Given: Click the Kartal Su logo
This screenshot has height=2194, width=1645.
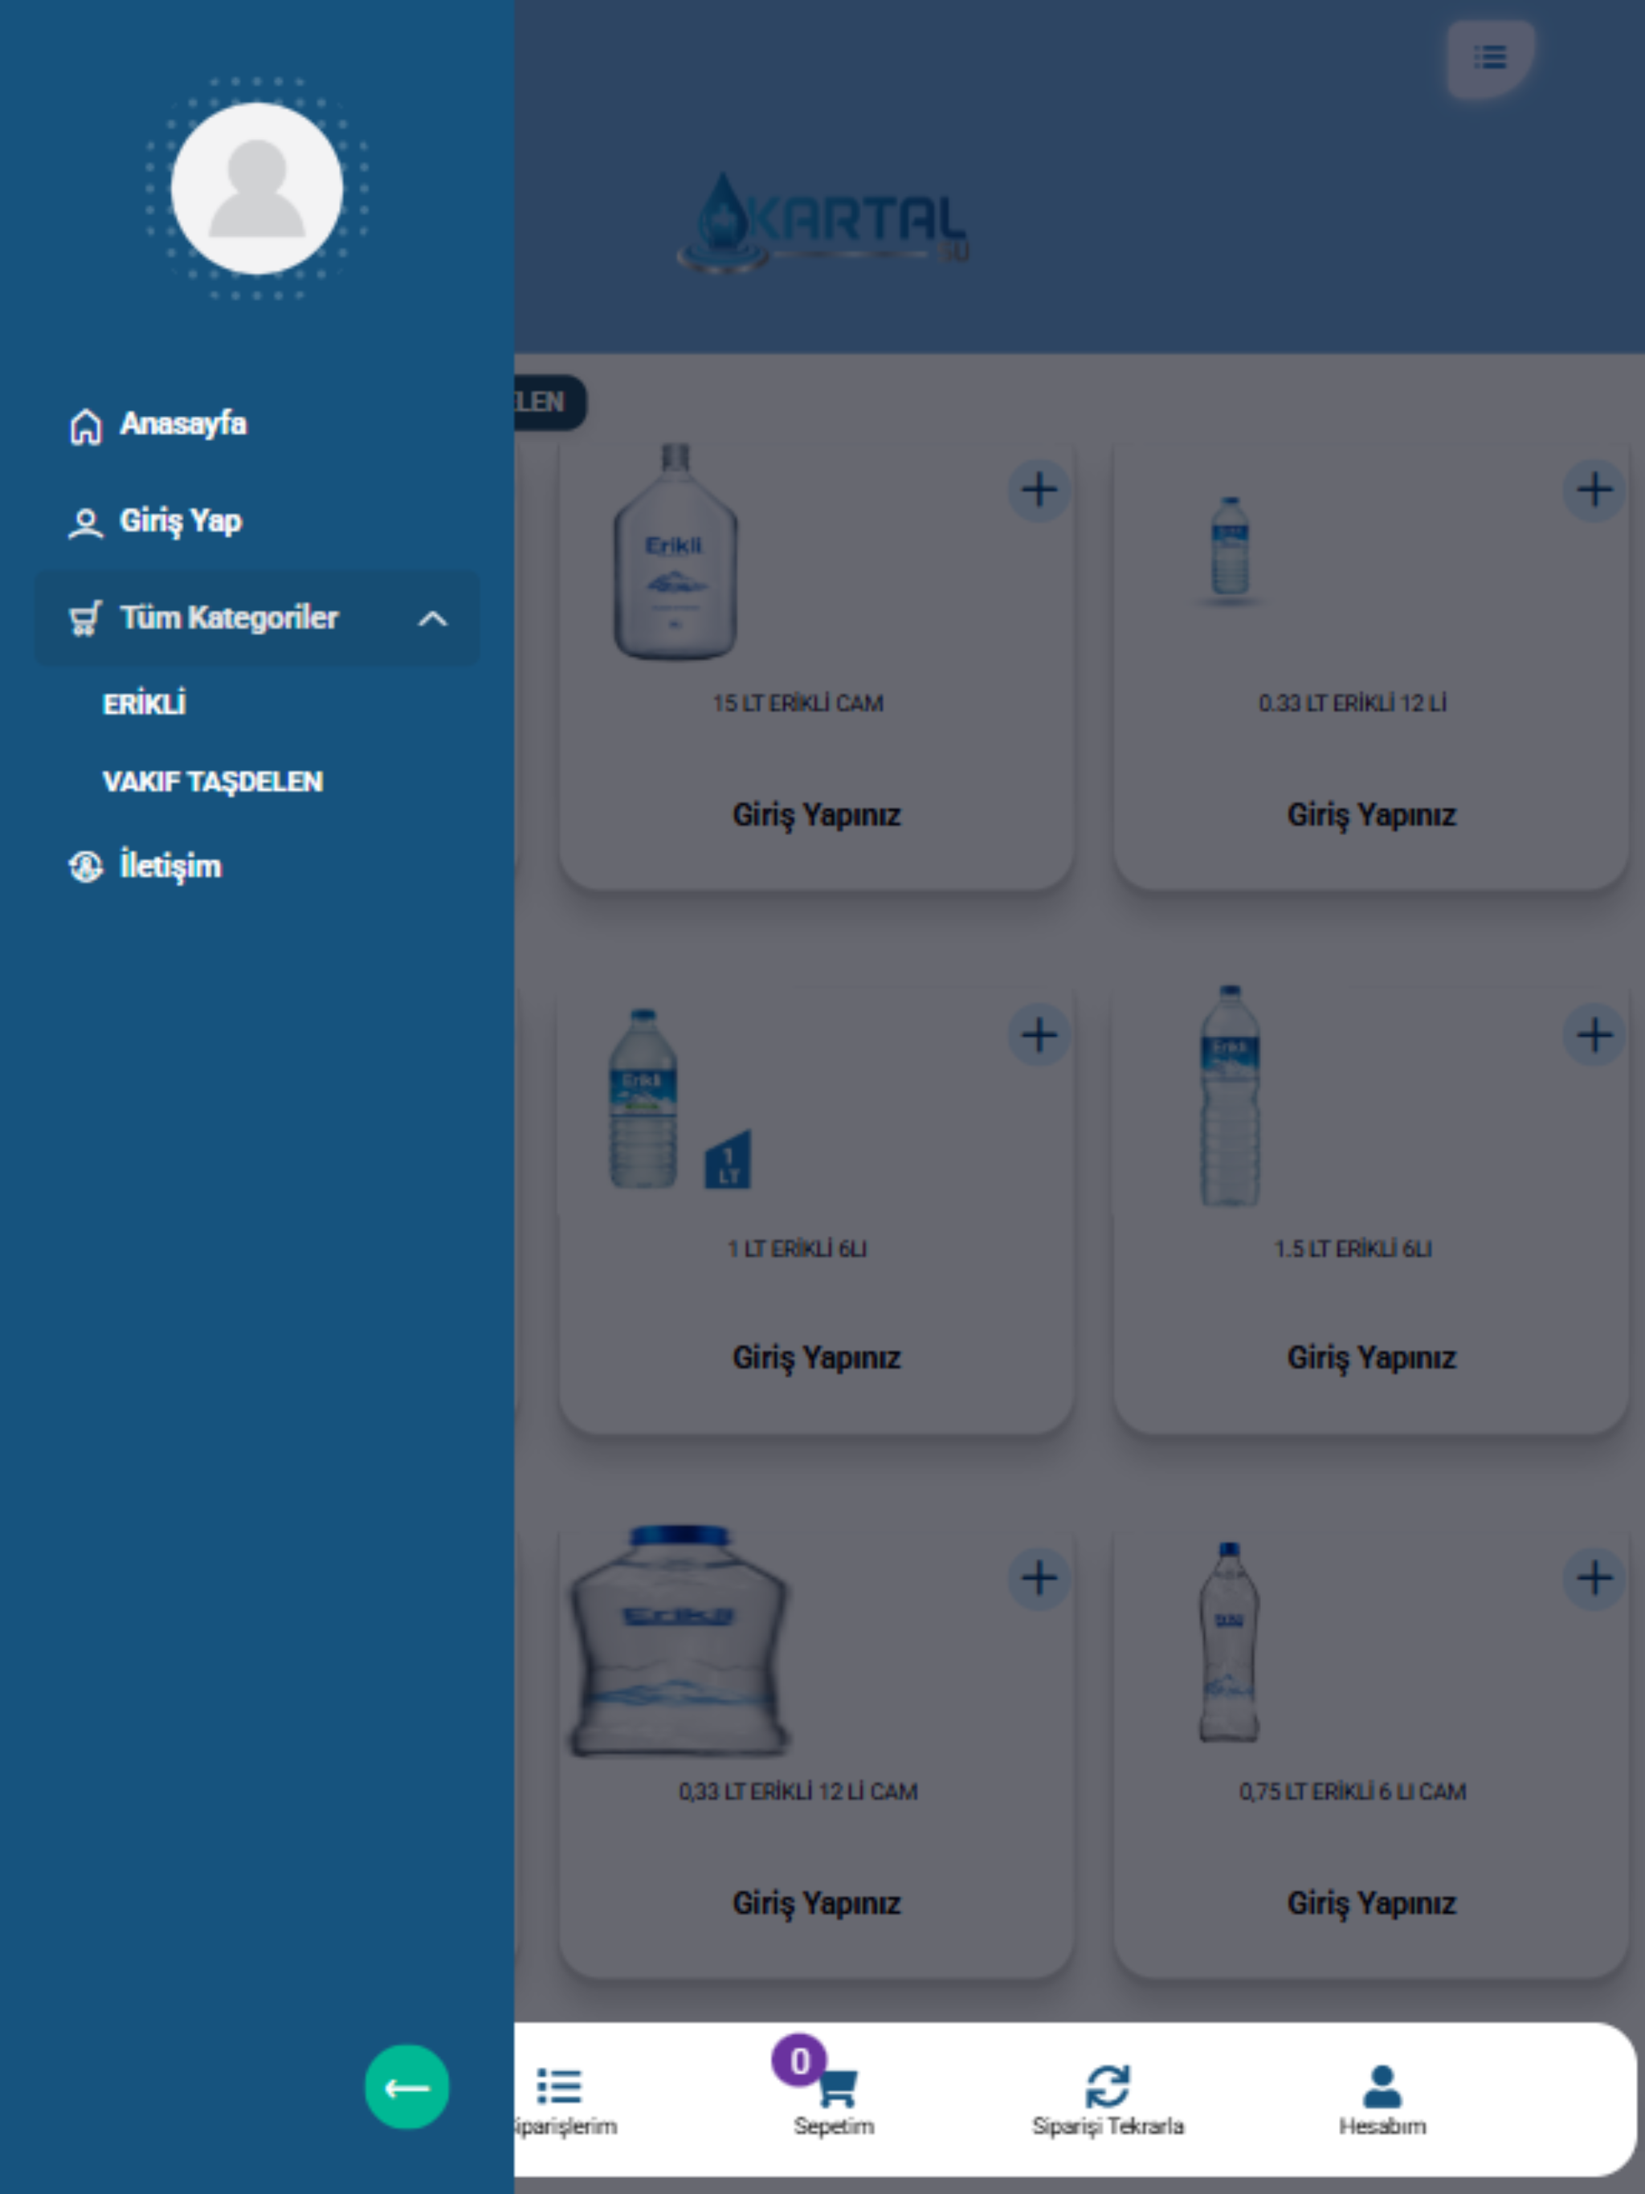Looking at the screenshot, I should click(823, 222).
